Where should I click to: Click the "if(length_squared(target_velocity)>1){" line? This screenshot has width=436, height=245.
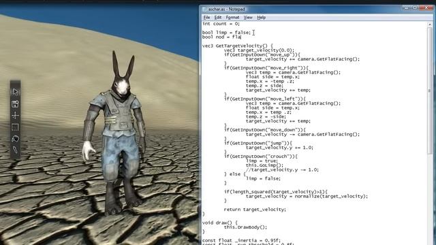pyautogui.click(x=276, y=192)
